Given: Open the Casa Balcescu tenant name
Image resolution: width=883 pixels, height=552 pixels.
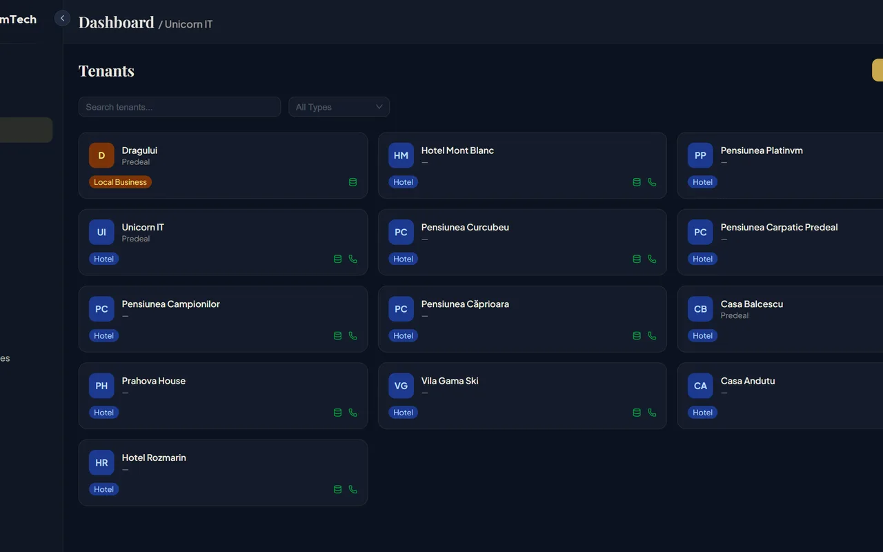Looking at the screenshot, I should [x=751, y=304].
